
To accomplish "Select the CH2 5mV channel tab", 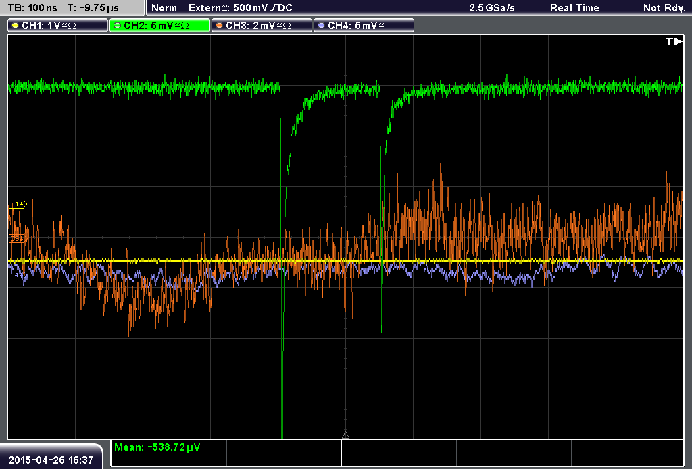I will tap(159, 26).
